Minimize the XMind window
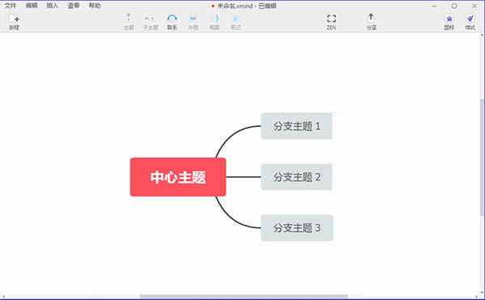 (x=434, y=6)
